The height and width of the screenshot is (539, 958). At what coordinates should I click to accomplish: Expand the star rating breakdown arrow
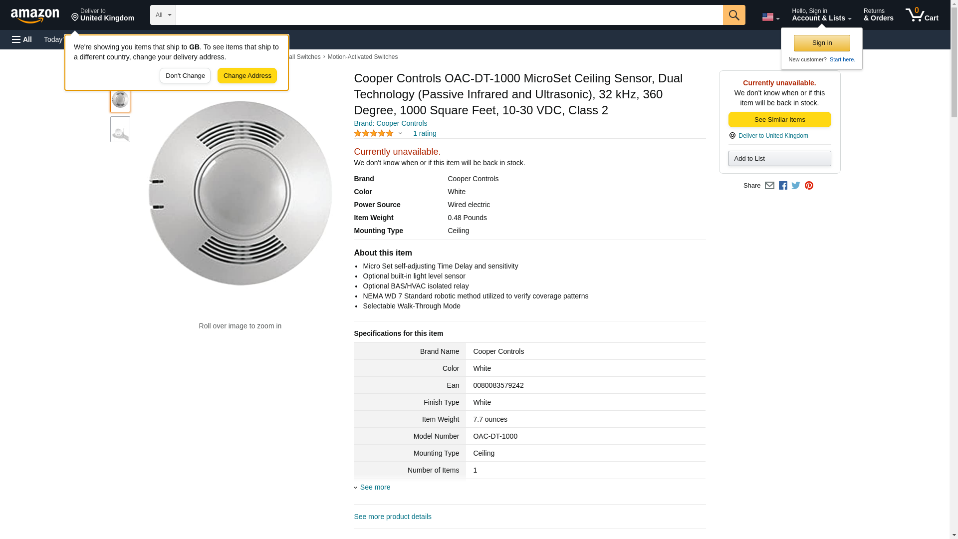click(400, 134)
